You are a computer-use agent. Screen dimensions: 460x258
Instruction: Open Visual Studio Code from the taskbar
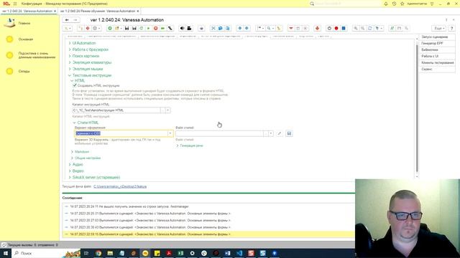(x=239, y=253)
